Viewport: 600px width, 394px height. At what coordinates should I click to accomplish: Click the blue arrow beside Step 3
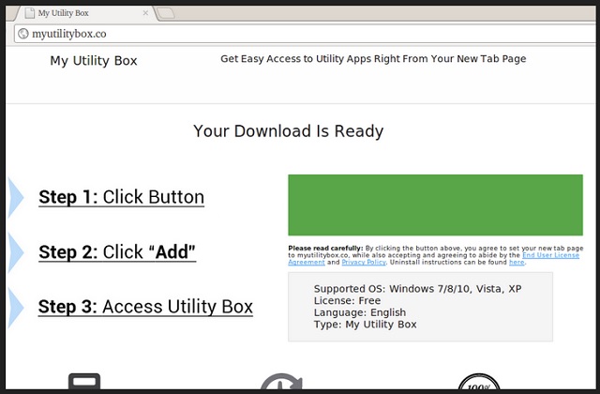click(16, 308)
